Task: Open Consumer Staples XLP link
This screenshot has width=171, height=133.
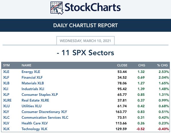Action: pyautogui.click(x=40, y=95)
